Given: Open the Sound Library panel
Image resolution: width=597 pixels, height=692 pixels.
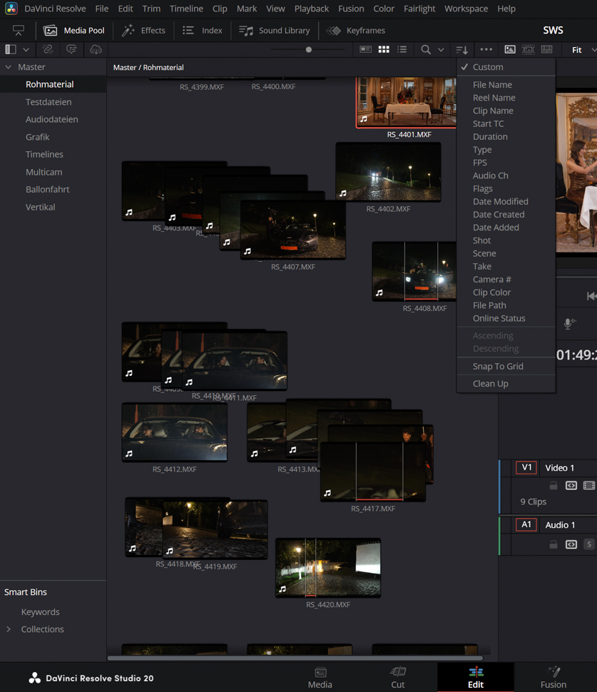Looking at the screenshot, I should click(x=275, y=31).
